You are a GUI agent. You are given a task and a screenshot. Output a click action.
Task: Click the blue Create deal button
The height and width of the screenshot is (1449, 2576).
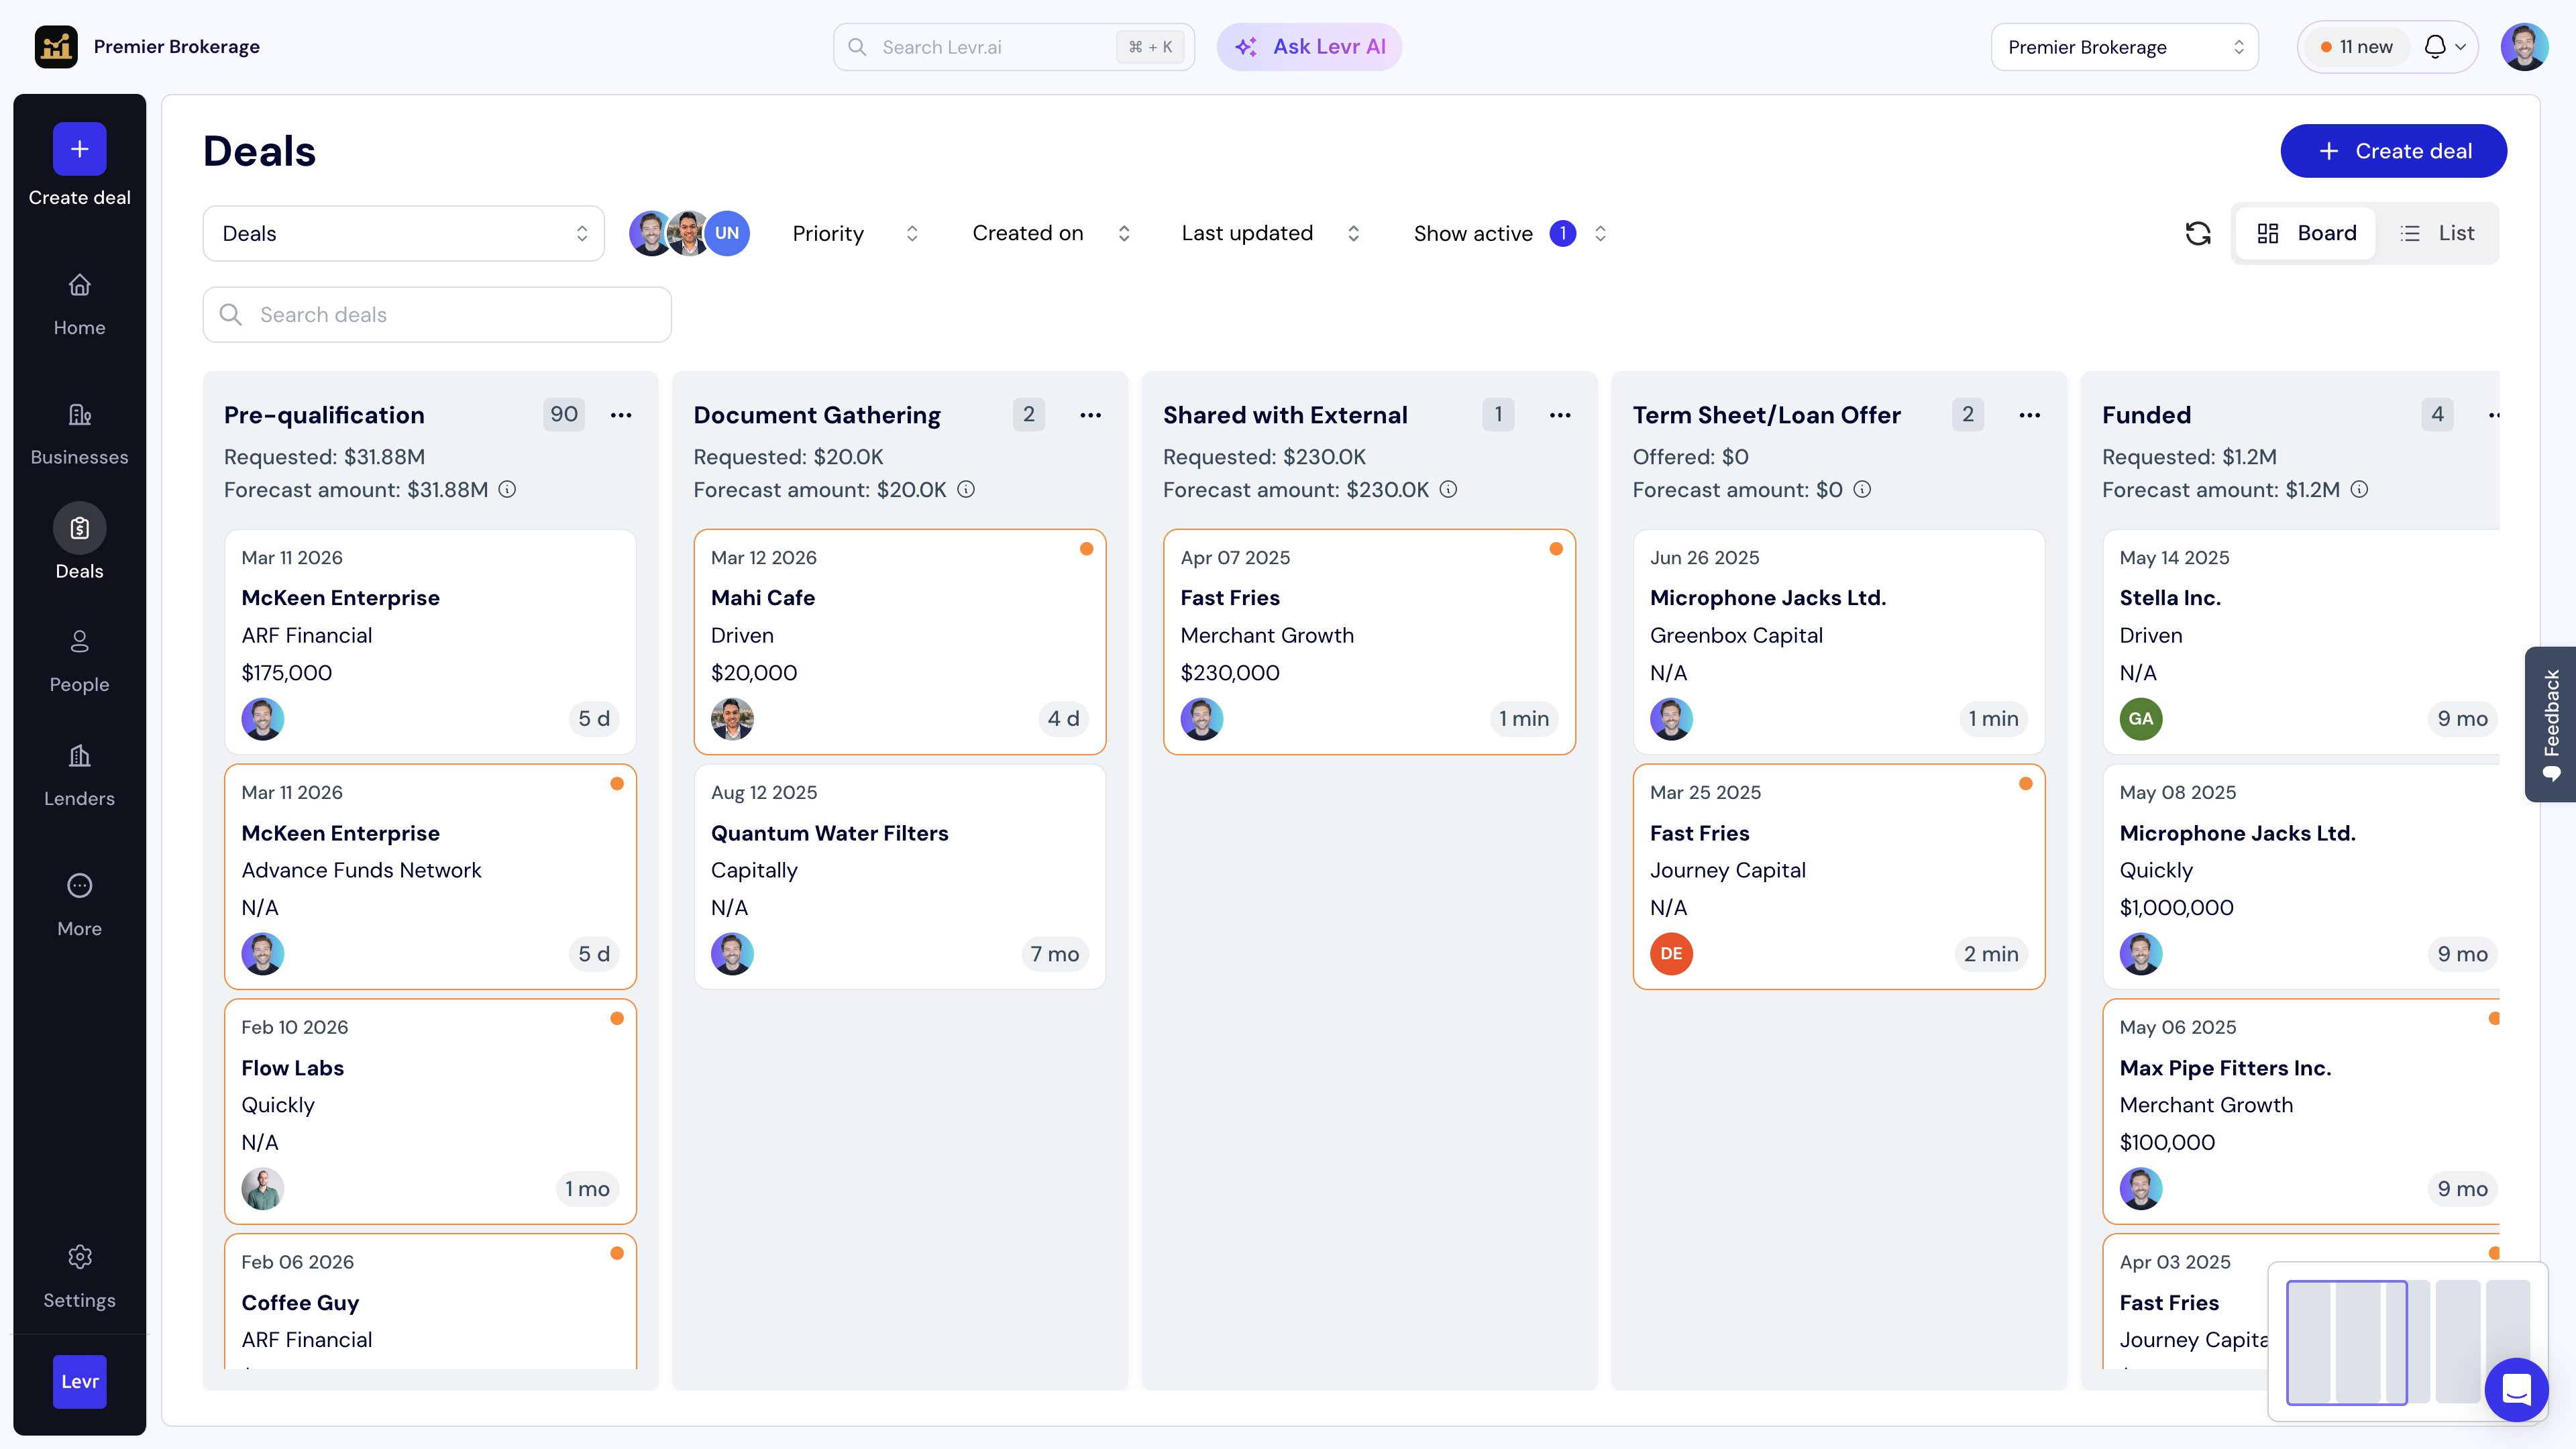(x=2393, y=151)
